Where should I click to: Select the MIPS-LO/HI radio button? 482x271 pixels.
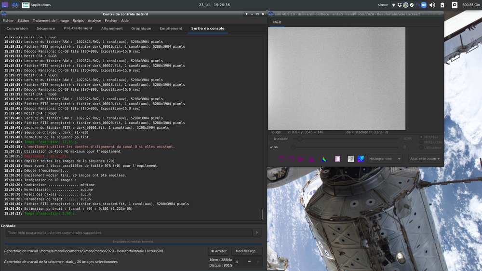click(x=421, y=142)
